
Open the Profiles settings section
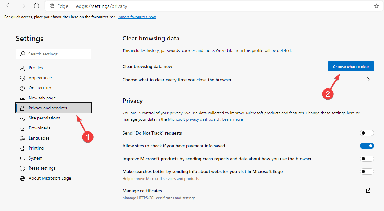(x=36, y=68)
